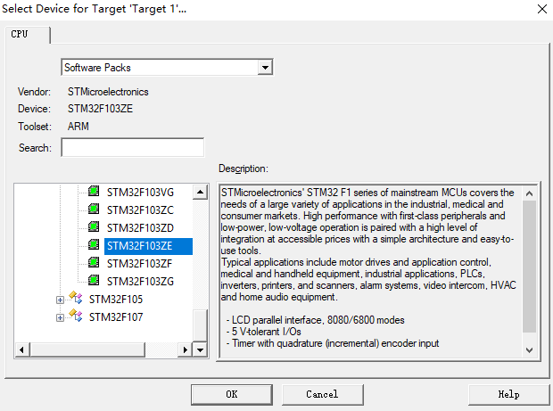Click the STM32F107 family icon

click(76, 316)
